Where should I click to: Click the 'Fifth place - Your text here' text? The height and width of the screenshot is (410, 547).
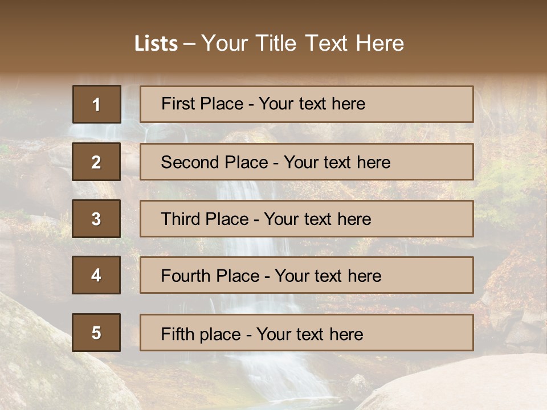coord(262,334)
